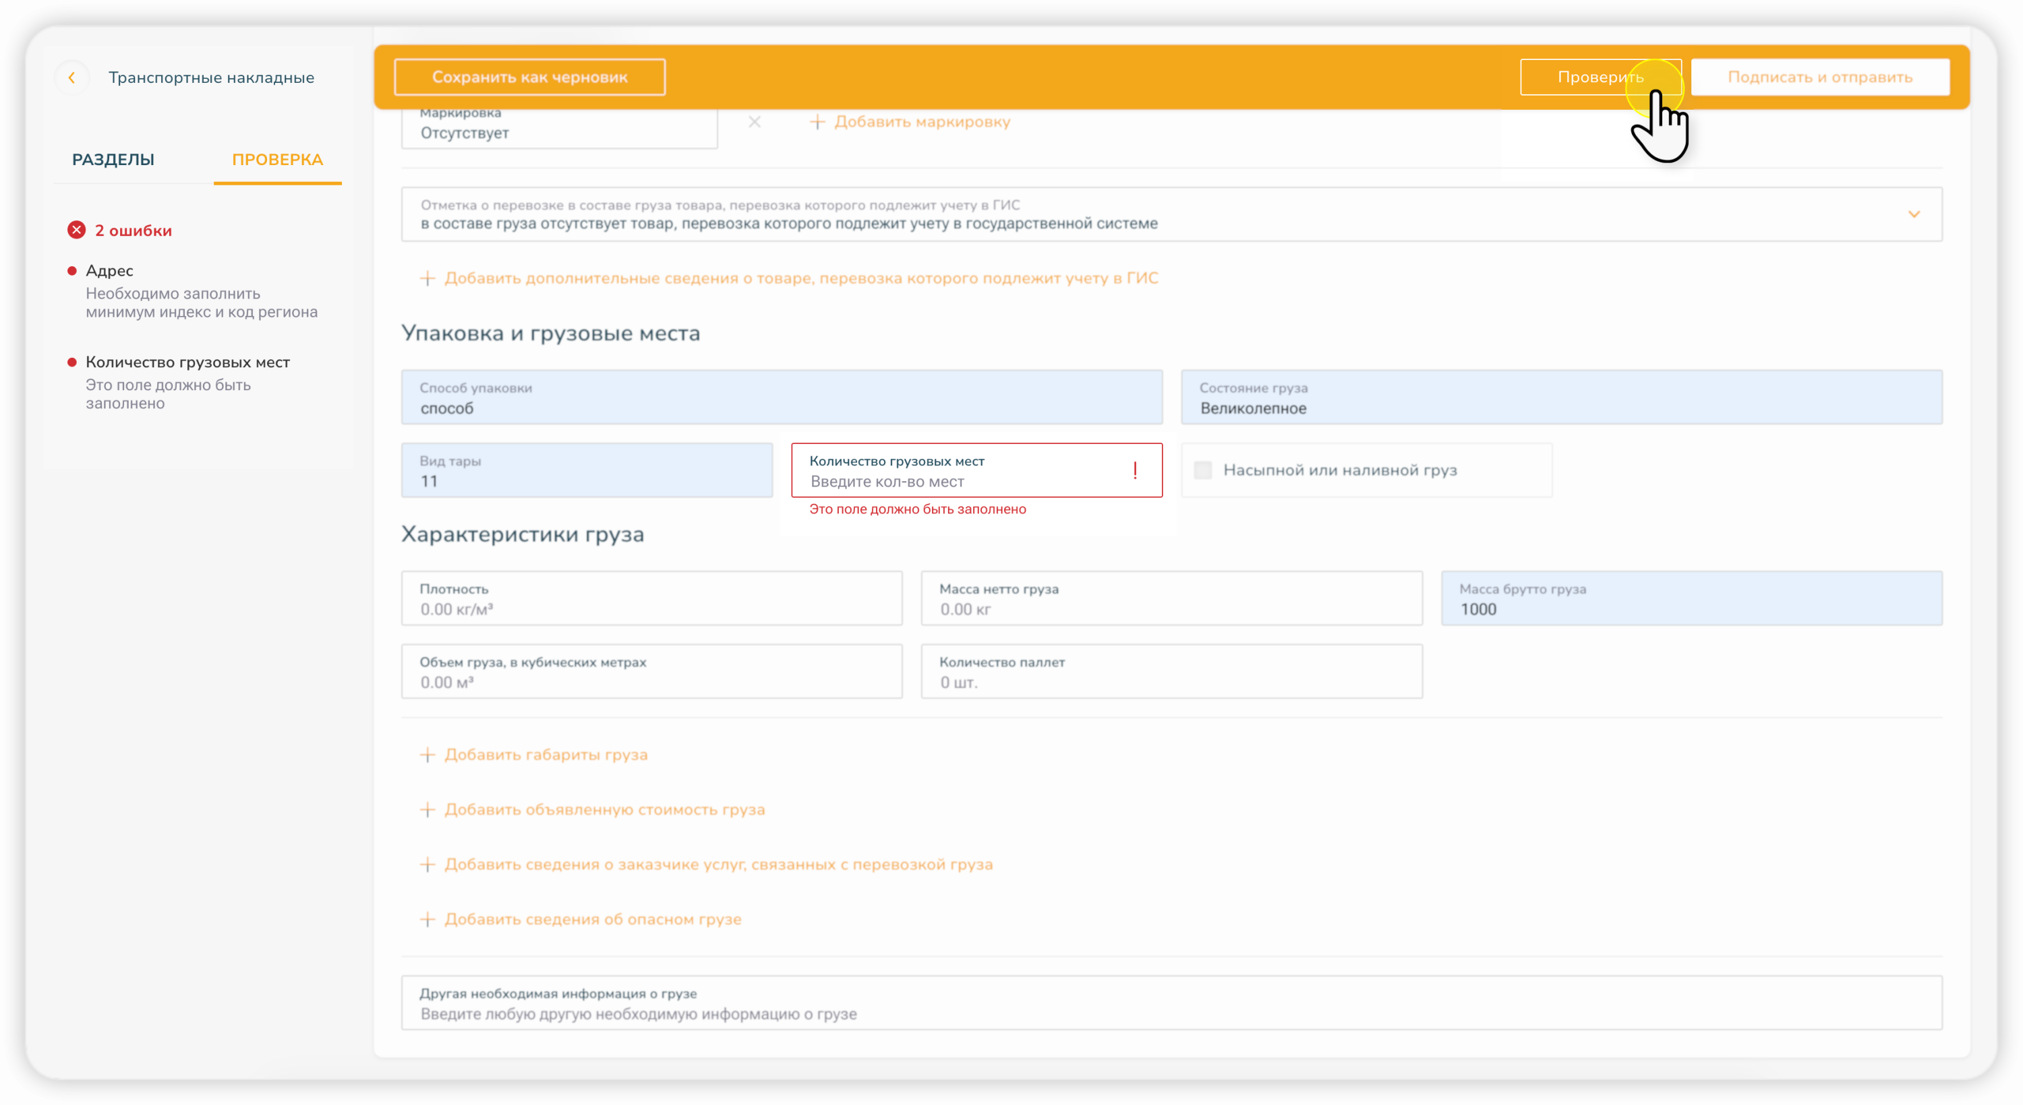Enable the Насыпной или наливной груз checkbox
Screen dimensions: 2023x1105
(x=1202, y=470)
